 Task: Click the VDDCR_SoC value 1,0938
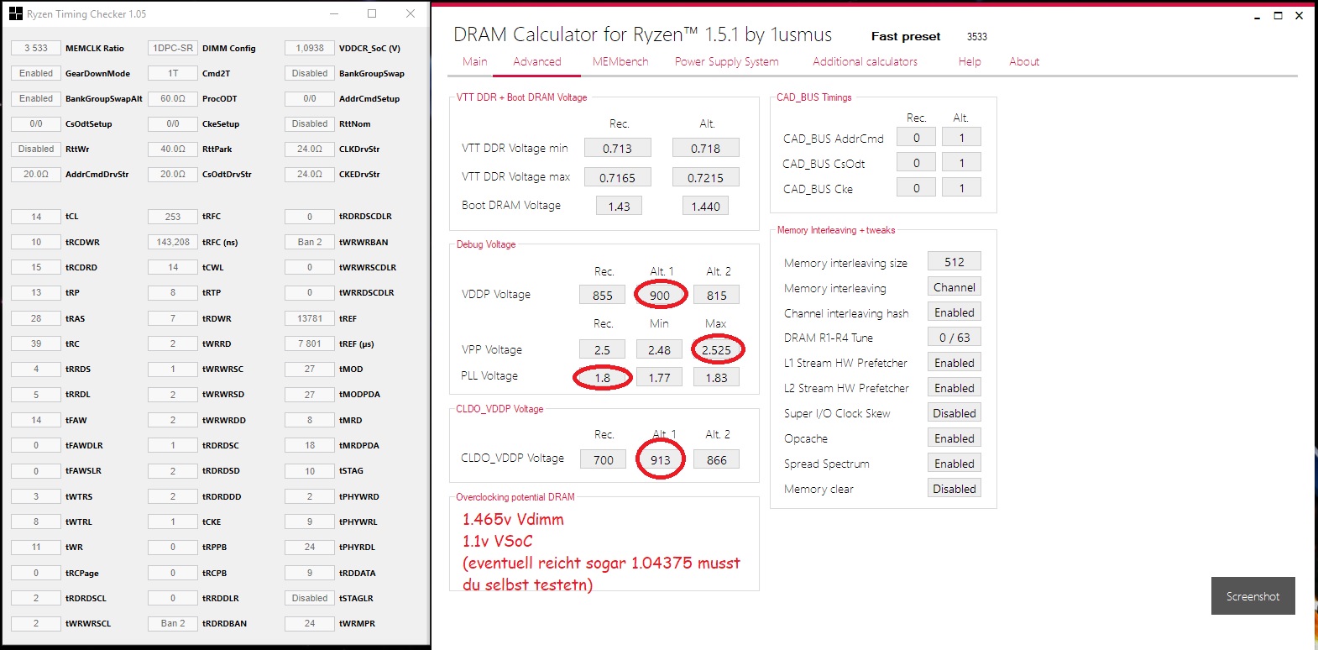coord(310,48)
